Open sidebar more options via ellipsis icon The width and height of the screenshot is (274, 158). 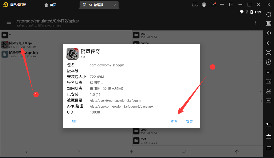(x=268, y=101)
